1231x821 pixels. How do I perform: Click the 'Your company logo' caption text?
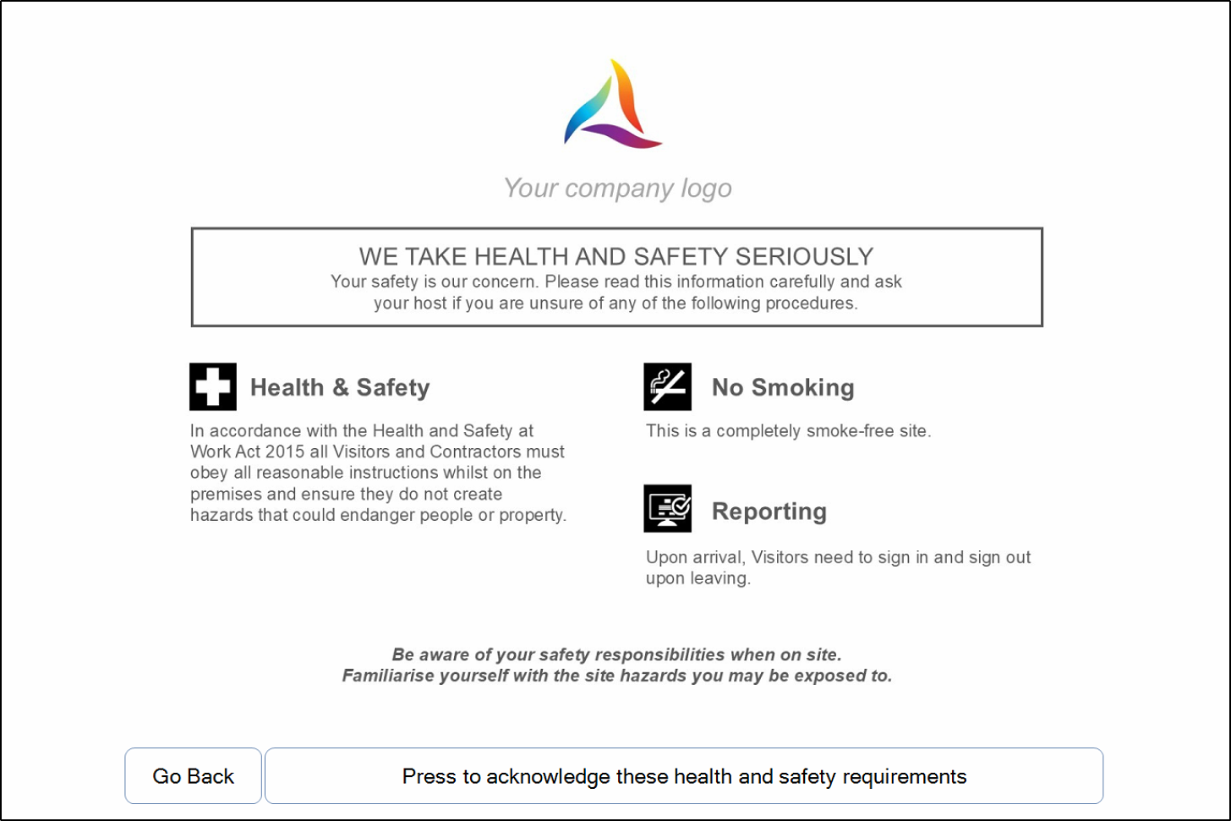[618, 188]
